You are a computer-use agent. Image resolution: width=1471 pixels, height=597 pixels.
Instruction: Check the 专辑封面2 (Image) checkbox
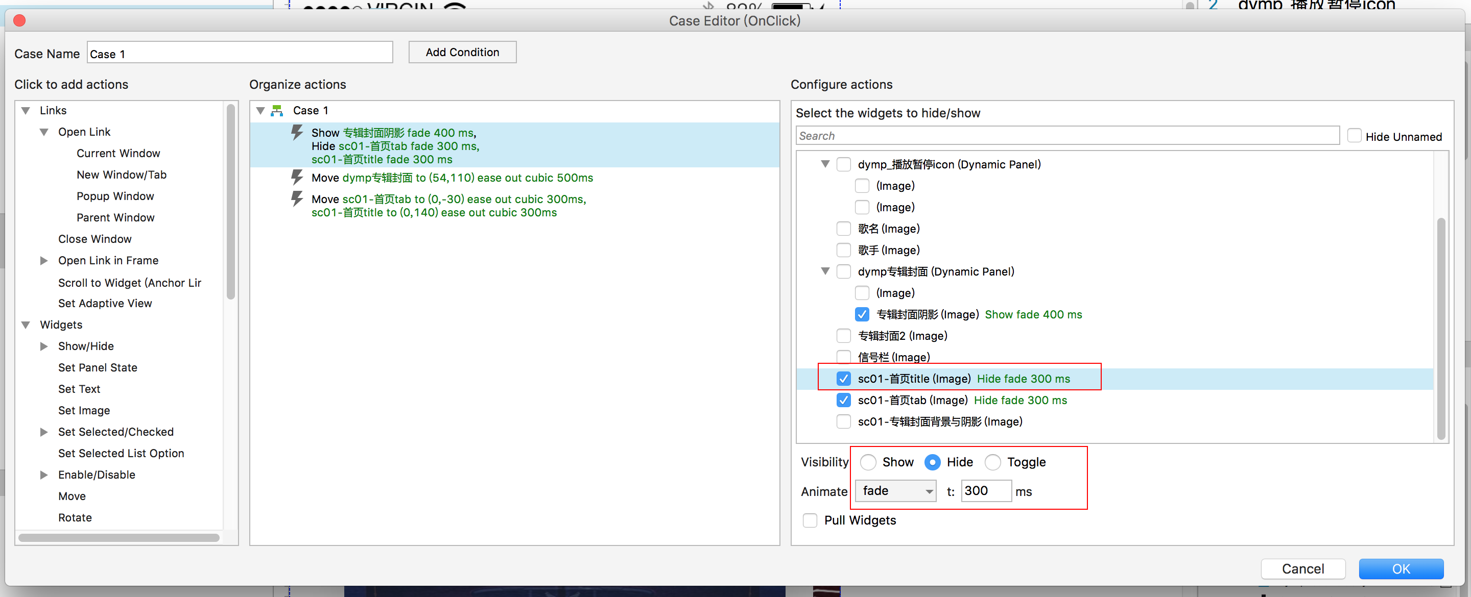pyautogui.click(x=843, y=336)
